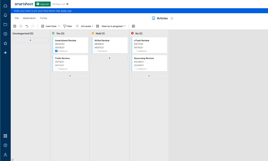This screenshot has height=161, width=268.
Task: Click the smartsheet logo
Action: 24,4
